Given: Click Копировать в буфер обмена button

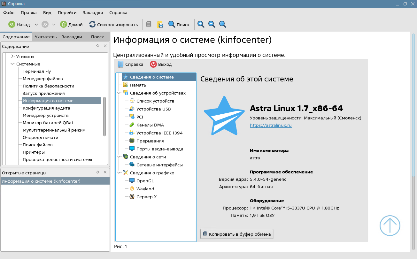Looking at the screenshot, I should (237, 234).
